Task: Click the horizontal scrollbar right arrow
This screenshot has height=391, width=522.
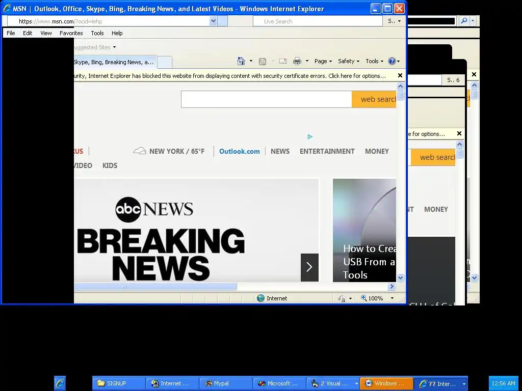Action: pyautogui.click(x=392, y=286)
